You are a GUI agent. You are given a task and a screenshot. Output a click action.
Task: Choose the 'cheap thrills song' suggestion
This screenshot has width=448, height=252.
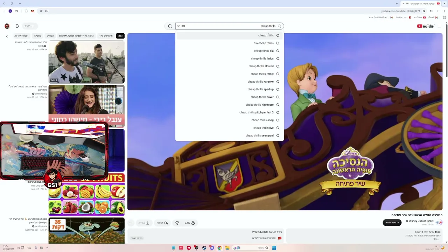pos(230,120)
